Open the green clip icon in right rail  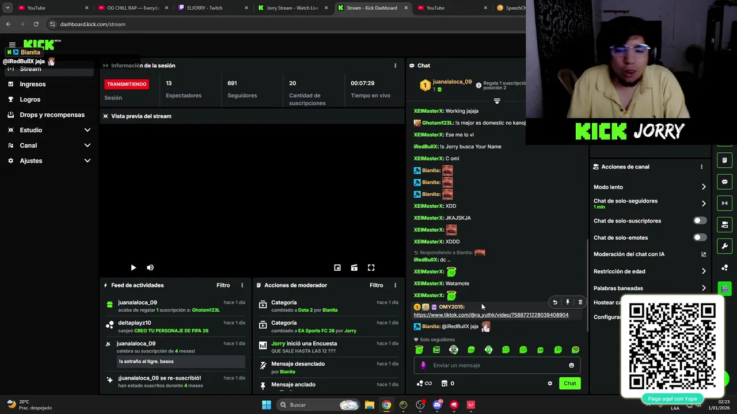[x=725, y=288]
